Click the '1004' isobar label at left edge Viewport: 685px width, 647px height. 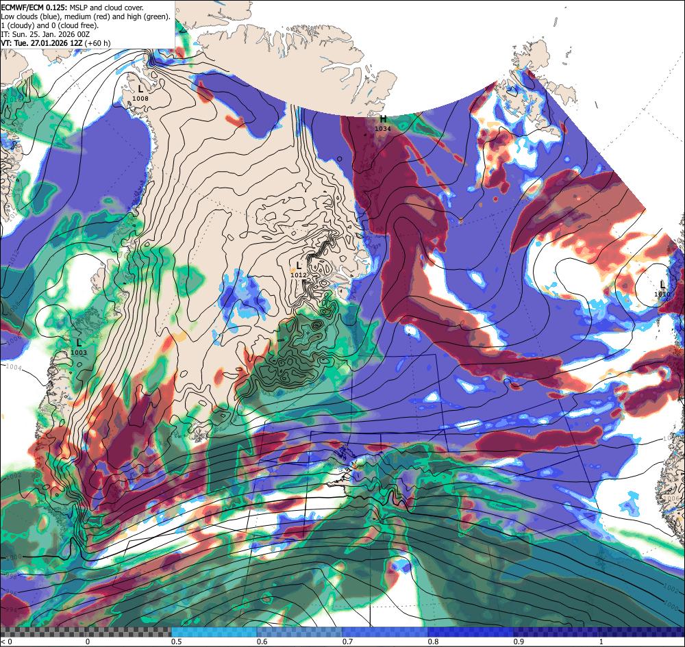pyautogui.click(x=14, y=367)
